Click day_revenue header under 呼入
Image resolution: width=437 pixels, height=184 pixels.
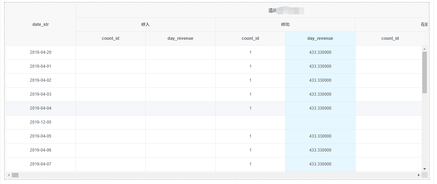click(180, 38)
